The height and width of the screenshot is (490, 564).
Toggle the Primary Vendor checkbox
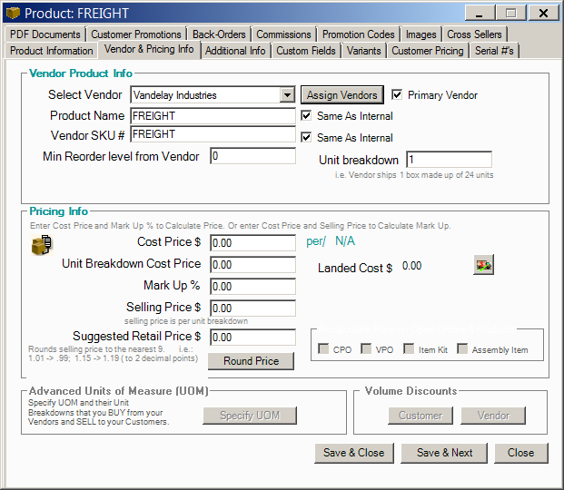tap(398, 94)
